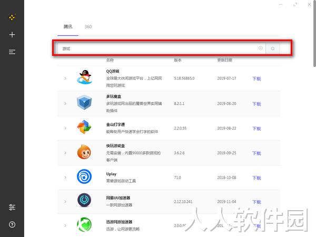Viewport: 316px width, 237px height.
Task: Expand the 迅游网游加速器 row chevron
Action: [x=65, y=226]
